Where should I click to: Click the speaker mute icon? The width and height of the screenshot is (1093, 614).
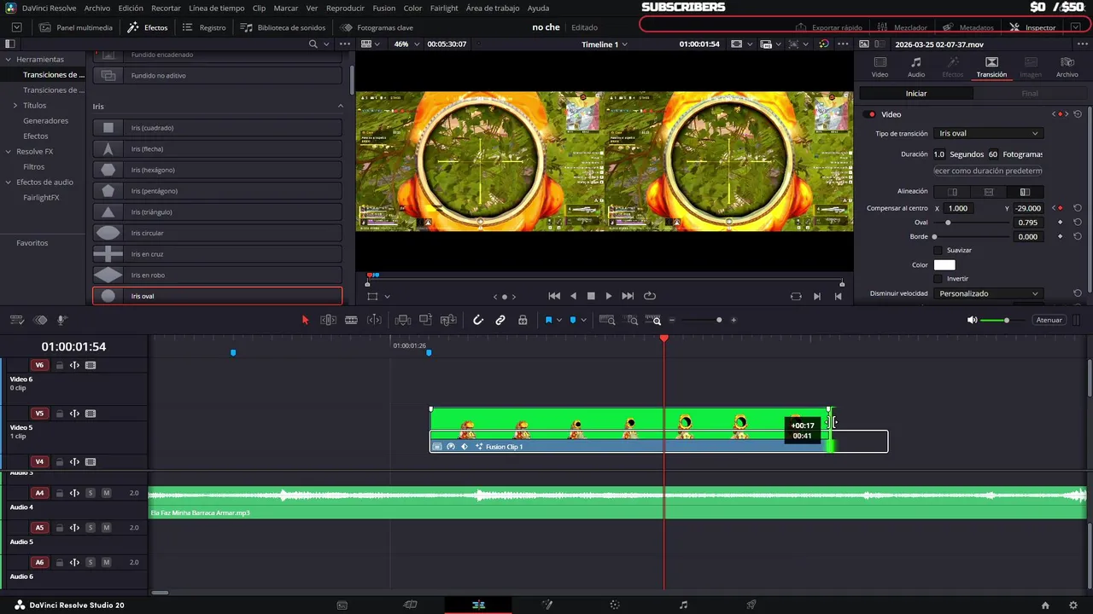tap(972, 320)
